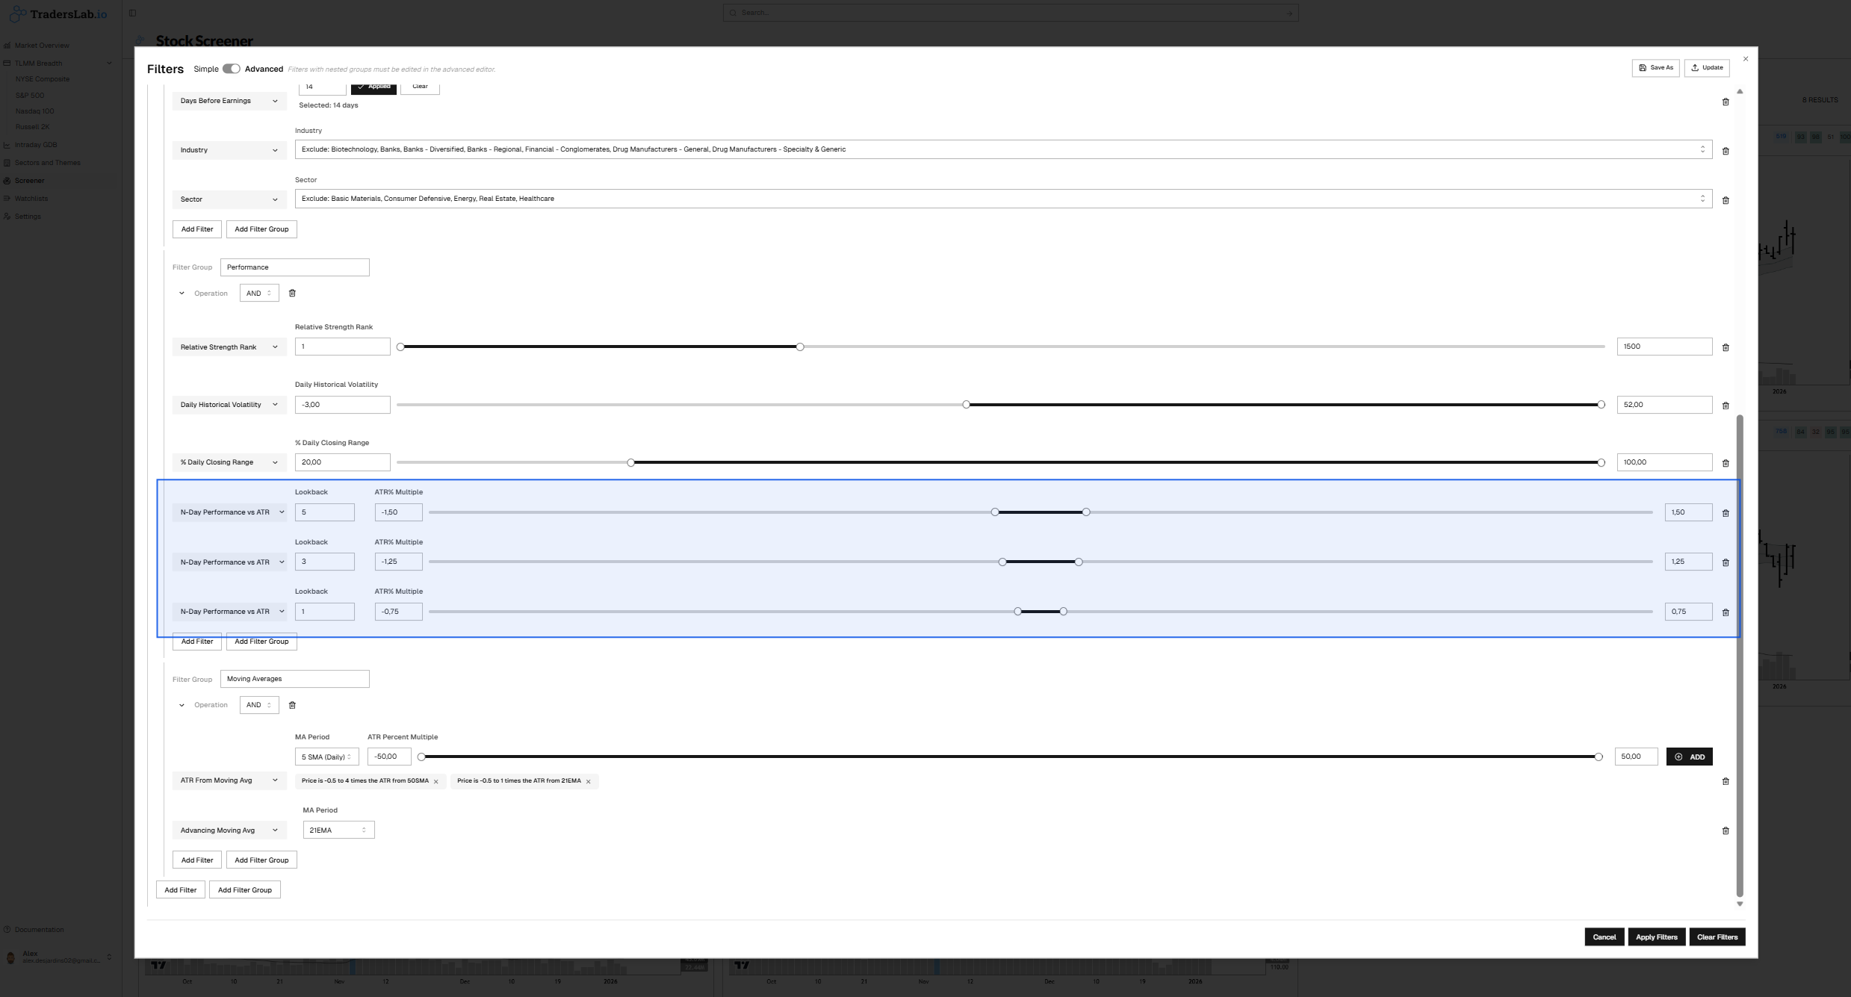Toggle the Simple/Advanced editor switch
This screenshot has width=1851, height=997.
[x=232, y=69]
